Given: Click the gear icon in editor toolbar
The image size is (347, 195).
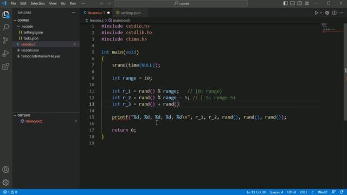Looking at the screenshot, I should tap(327, 13).
